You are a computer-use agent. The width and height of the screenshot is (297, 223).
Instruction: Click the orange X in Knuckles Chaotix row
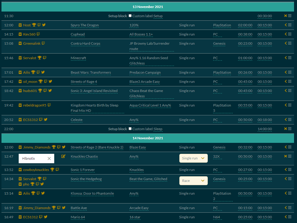click(x=285, y=156)
